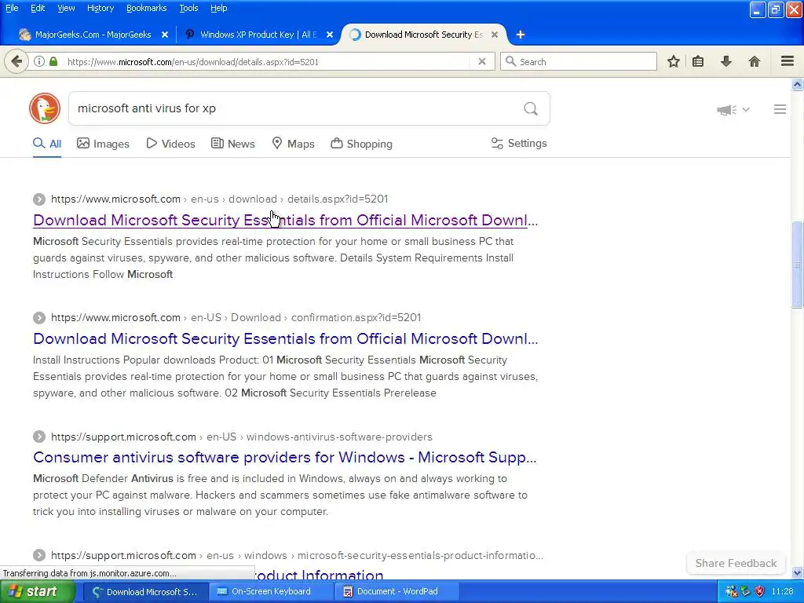Click the support.microsoft.com windows-antivirus-software-providers URL
The width and height of the screenshot is (804, 603).
[242, 437]
